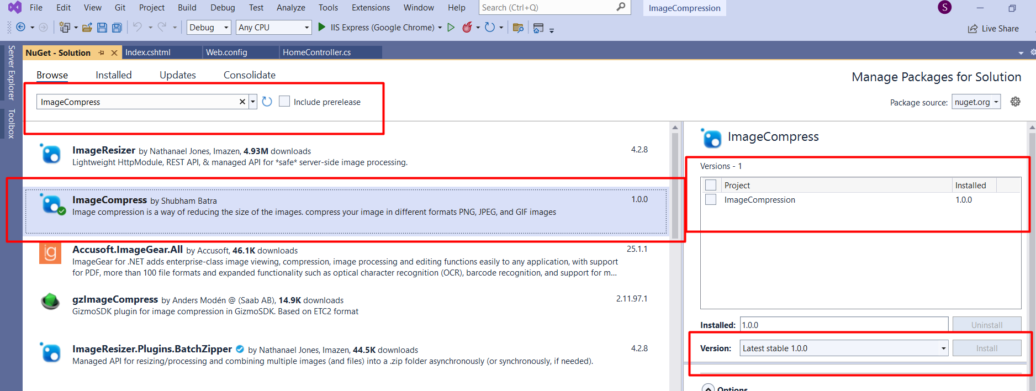The width and height of the screenshot is (1036, 391).
Task: Pin the NuGet - Solution tab
Action: (101, 52)
